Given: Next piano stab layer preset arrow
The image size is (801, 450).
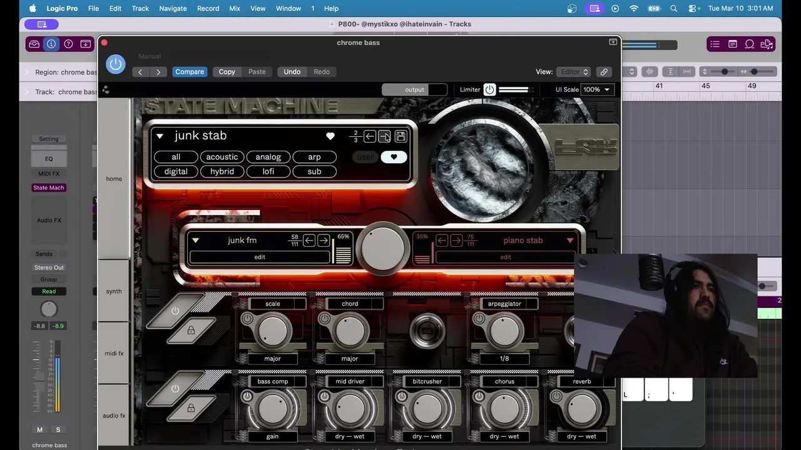Looking at the screenshot, I should tap(456, 241).
